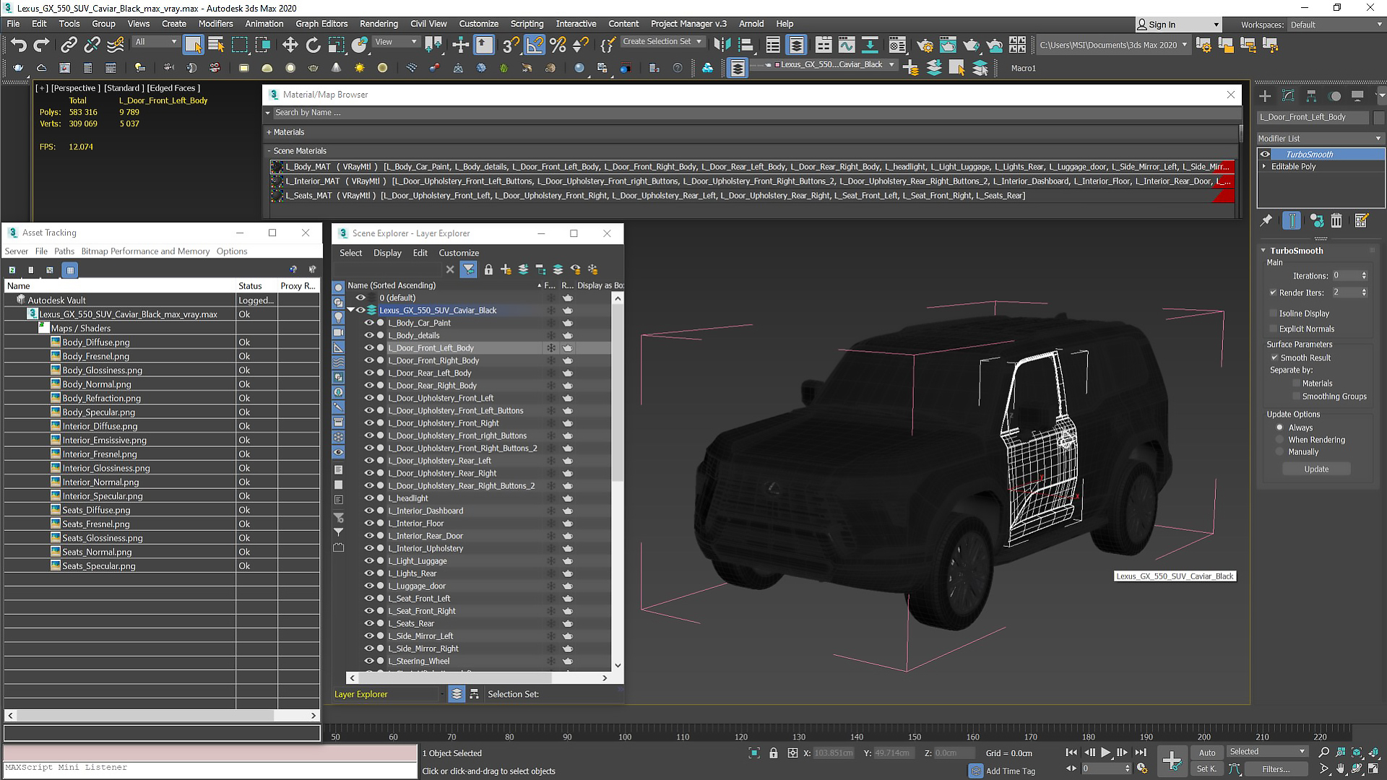1387x780 pixels.
Task: Select the Manually update radio option
Action: 1280,452
